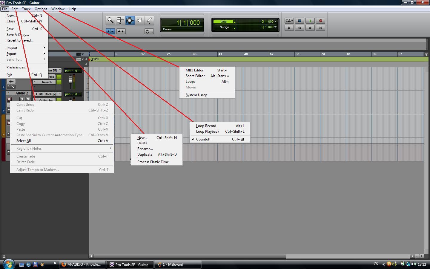Open the Windows Start orb
The width and height of the screenshot is (430, 269).
coord(9,264)
